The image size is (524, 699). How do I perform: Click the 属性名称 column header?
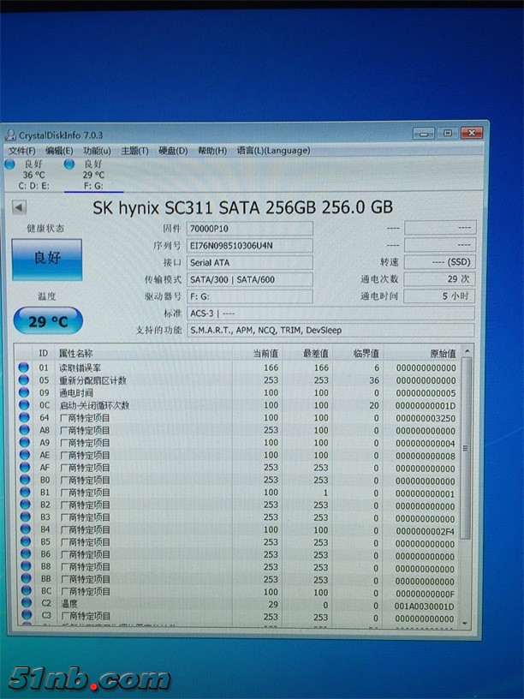click(x=76, y=354)
